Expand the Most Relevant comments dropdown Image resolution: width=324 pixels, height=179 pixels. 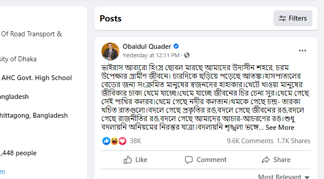(283, 176)
